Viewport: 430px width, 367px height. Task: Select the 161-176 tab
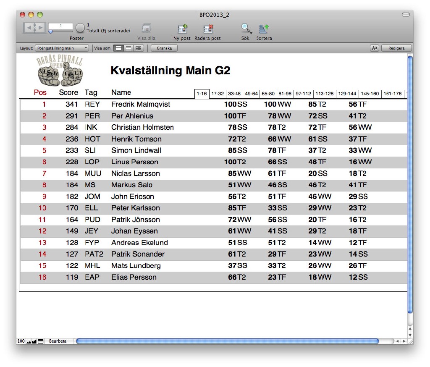tap(393, 94)
